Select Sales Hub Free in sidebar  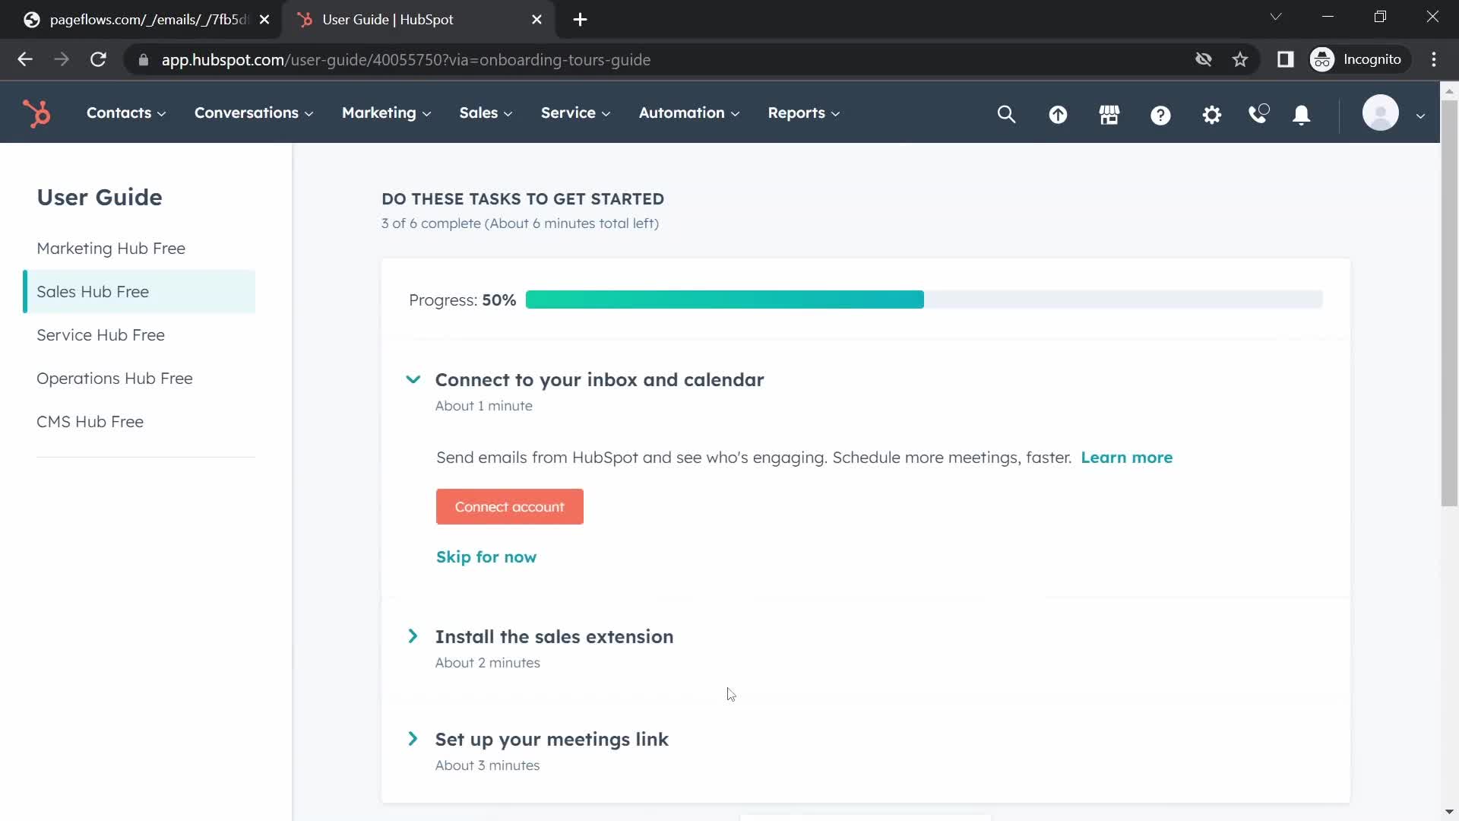tap(139, 292)
